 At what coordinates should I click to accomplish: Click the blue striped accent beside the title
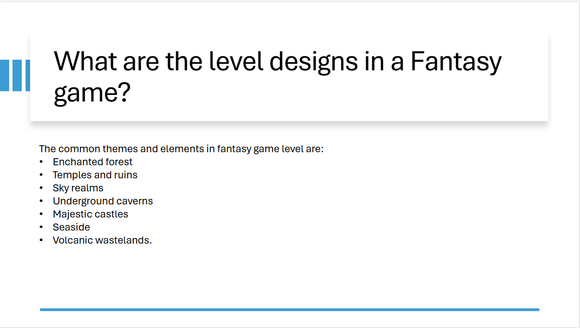click(15, 75)
